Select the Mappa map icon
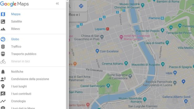194x109 pixels. 3,14
